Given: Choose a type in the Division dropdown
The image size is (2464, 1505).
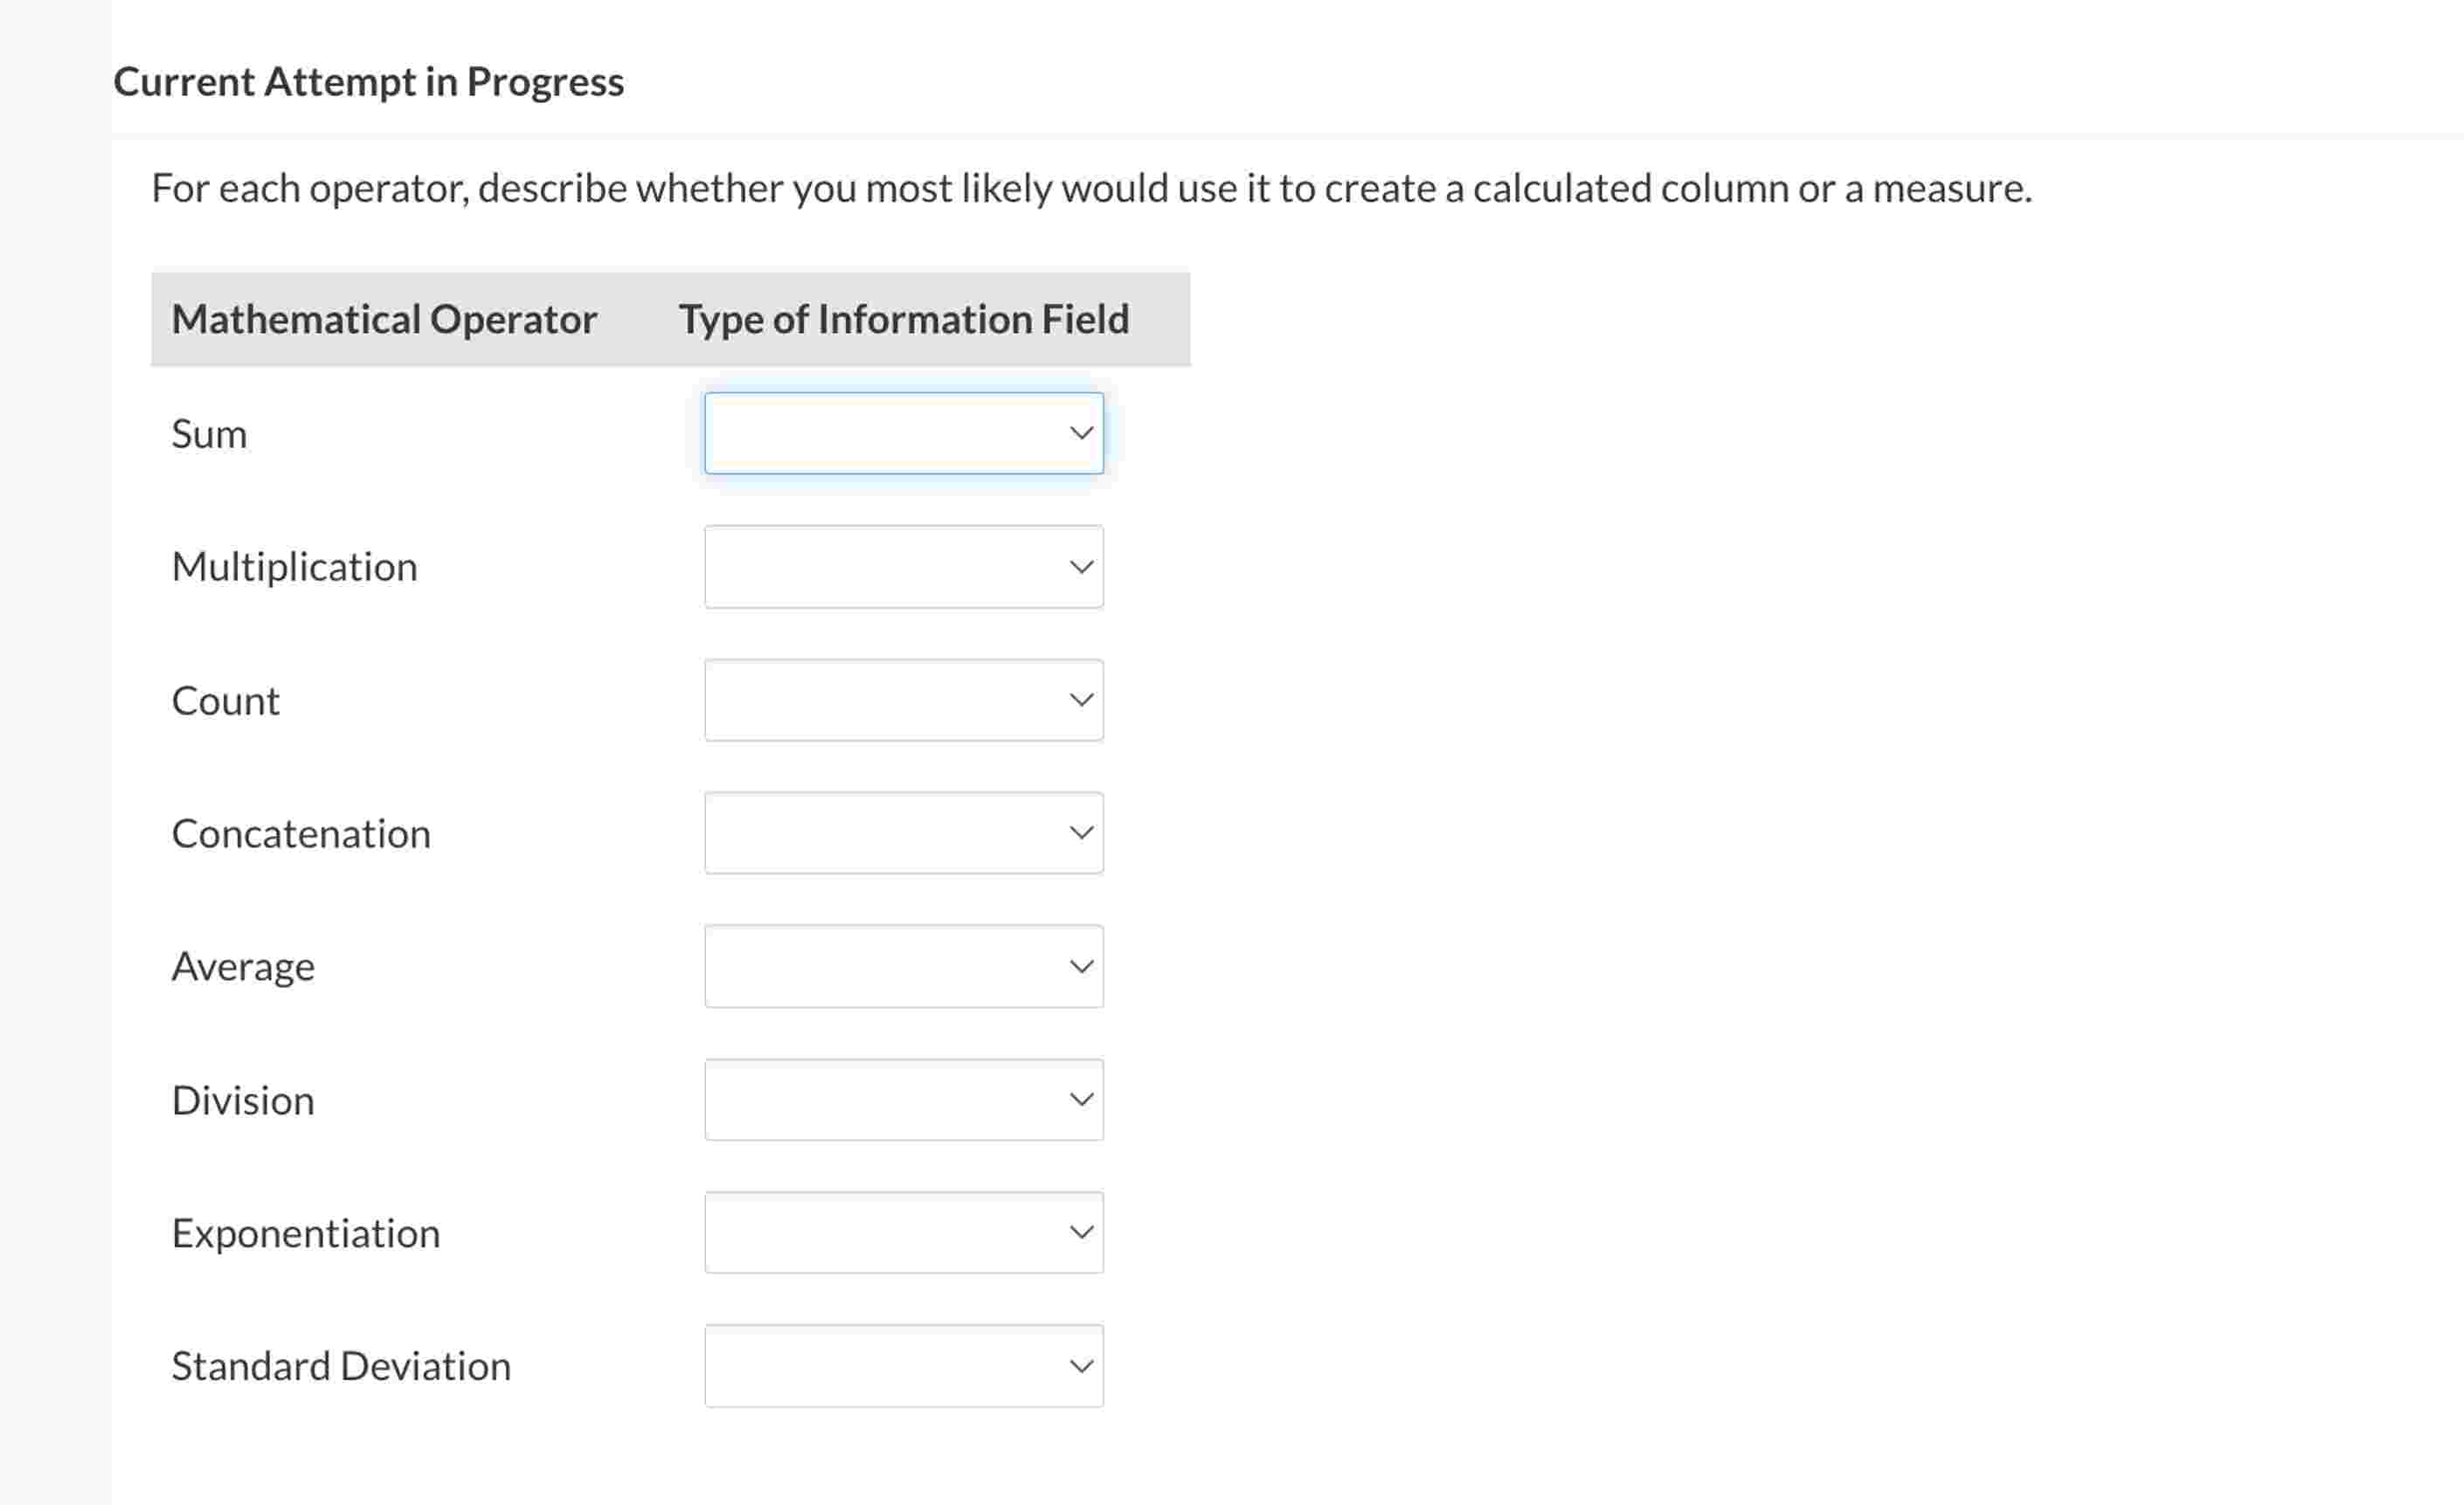Looking at the screenshot, I should pos(903,1100).
